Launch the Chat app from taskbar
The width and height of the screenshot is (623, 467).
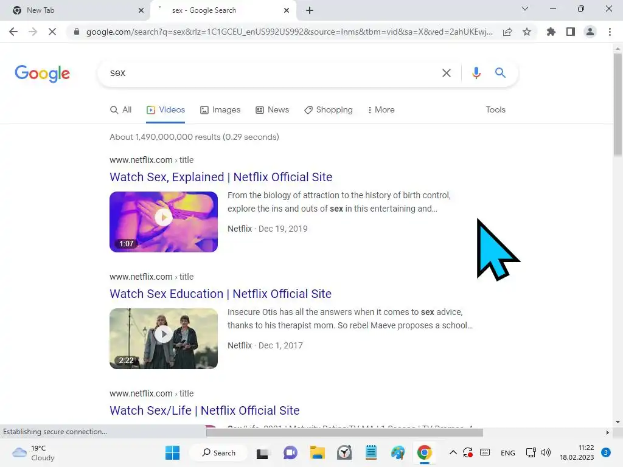(290, 452)
